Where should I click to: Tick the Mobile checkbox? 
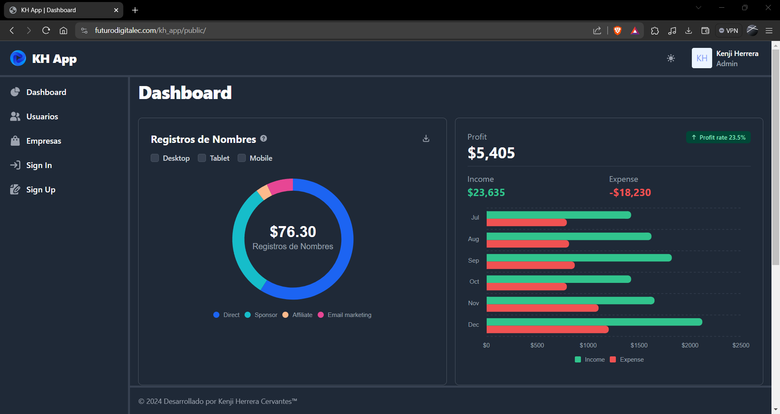click(x=242, y=158)
